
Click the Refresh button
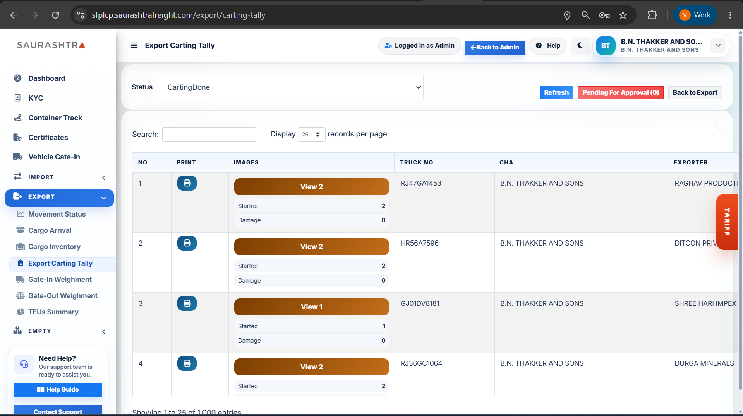click(x=556, y=92)
